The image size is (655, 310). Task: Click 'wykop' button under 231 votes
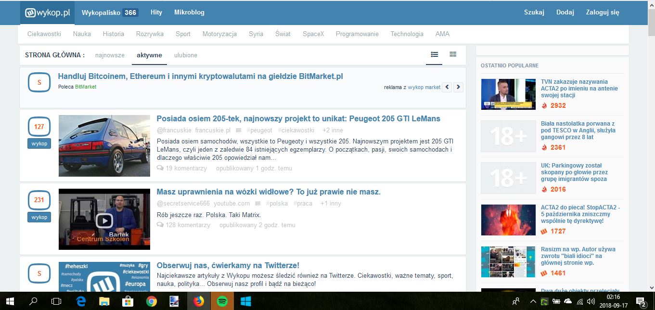coord(39,217)
